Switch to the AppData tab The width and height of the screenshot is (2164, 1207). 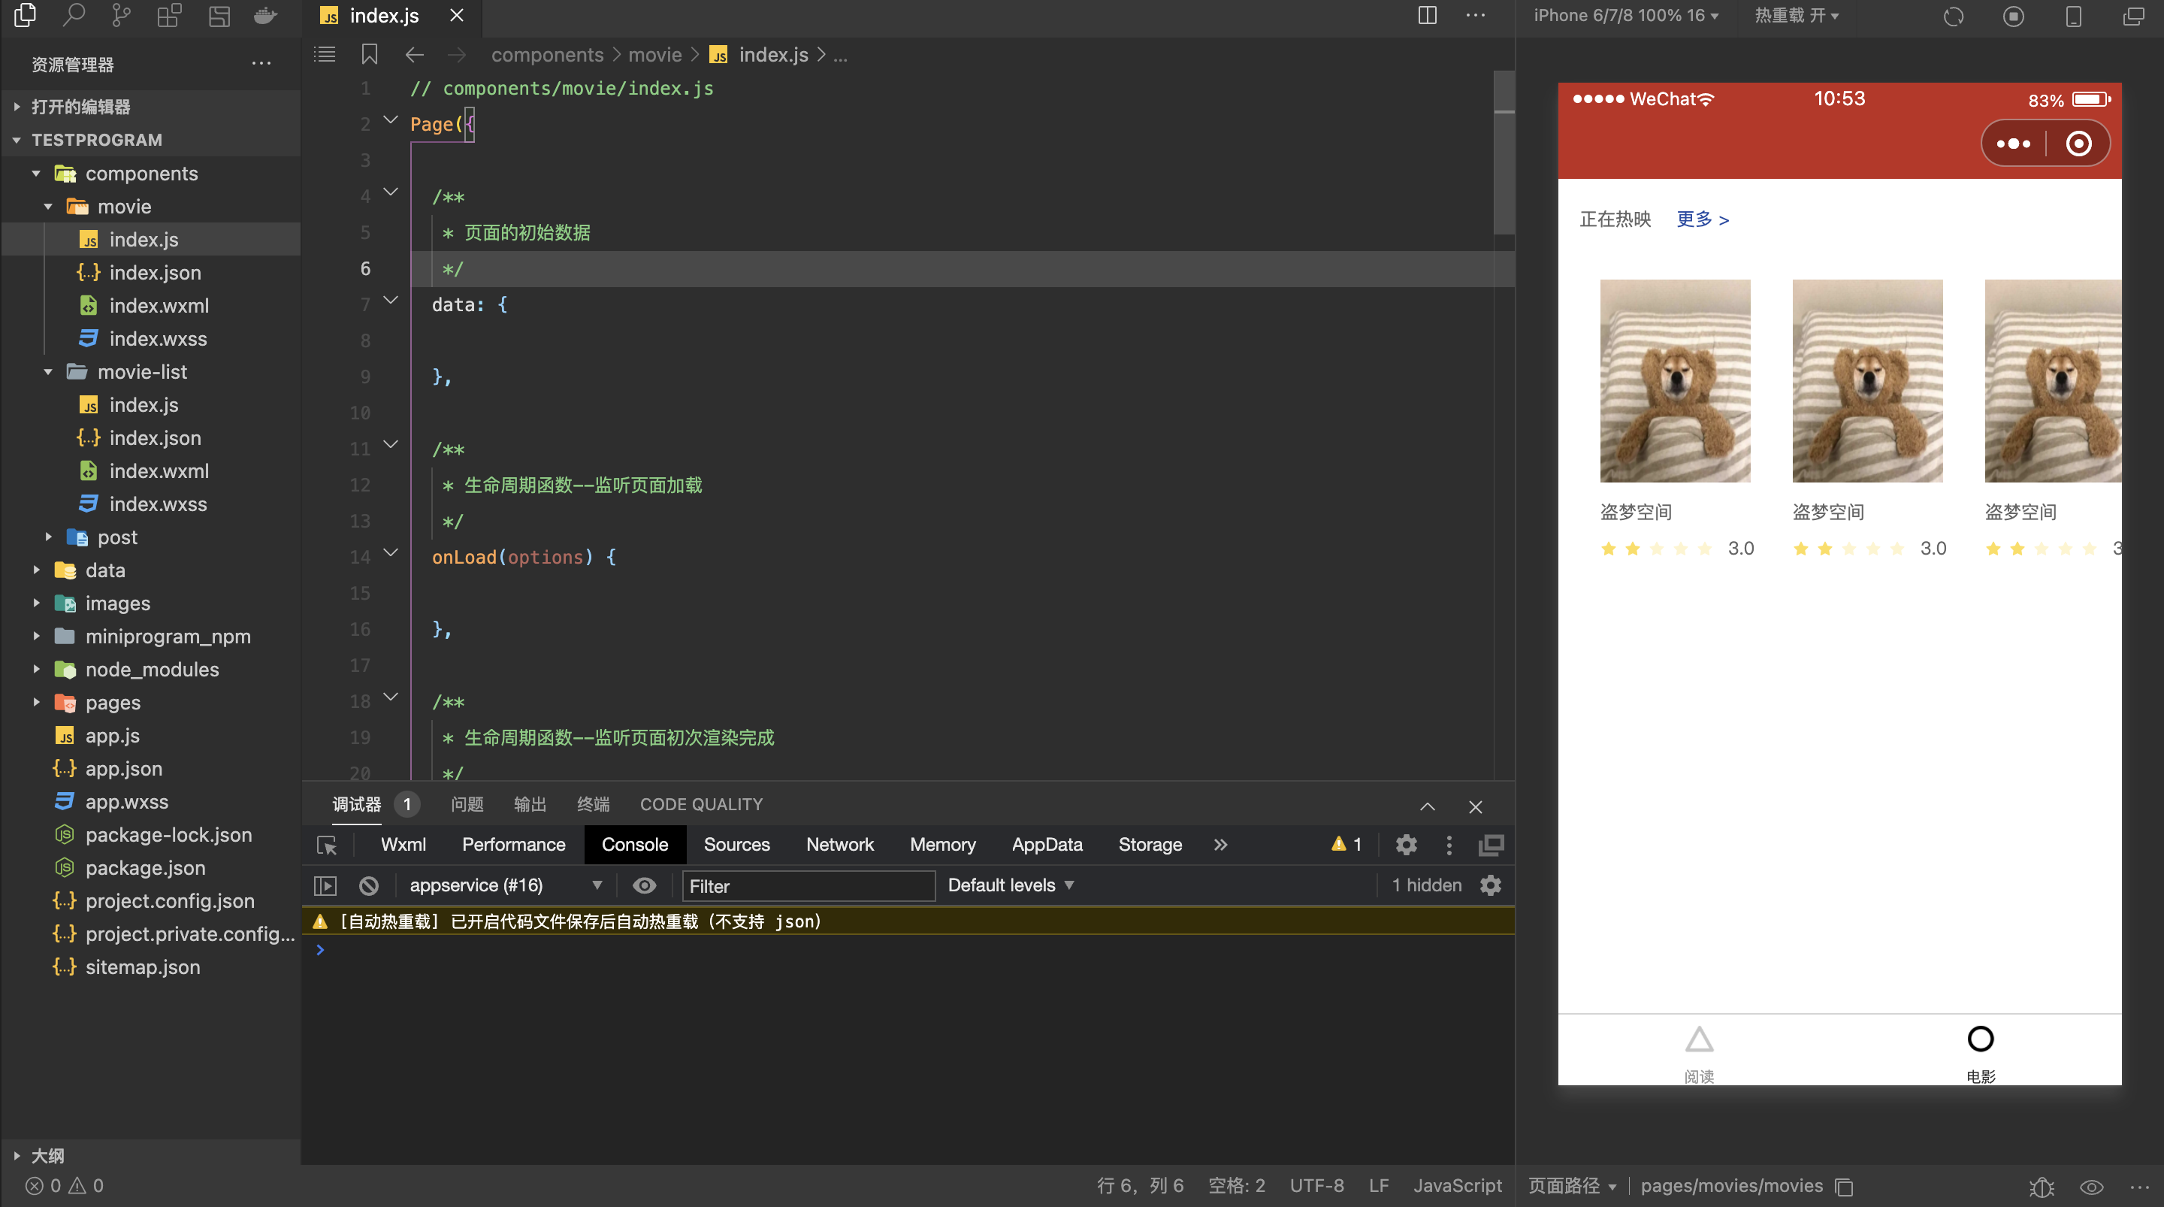click(x=1047, y=845)
